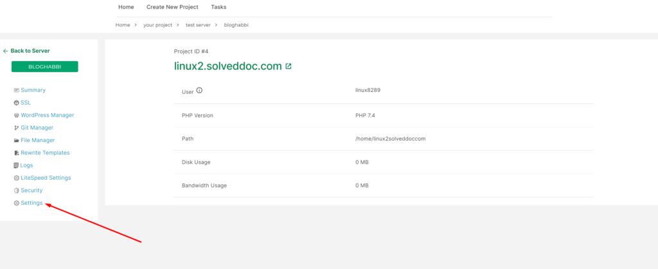Click the WordPress logo icon
658x269 pixels.
point(16,115)
